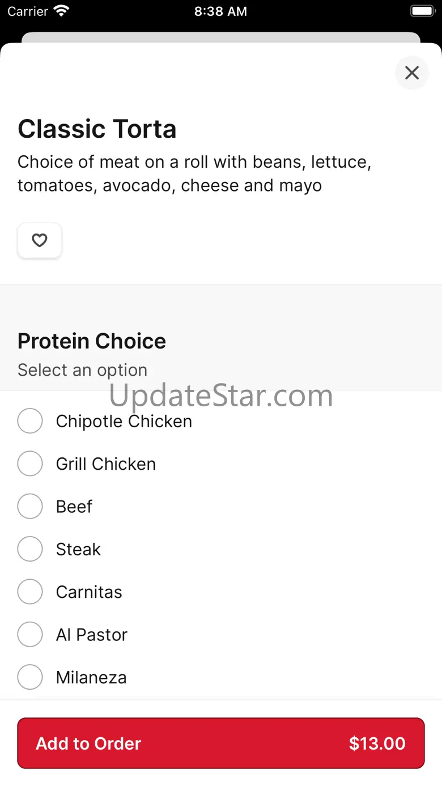The image size is (442, 786).
Task: Close the Classic Torta sheet
Action: 412,73
